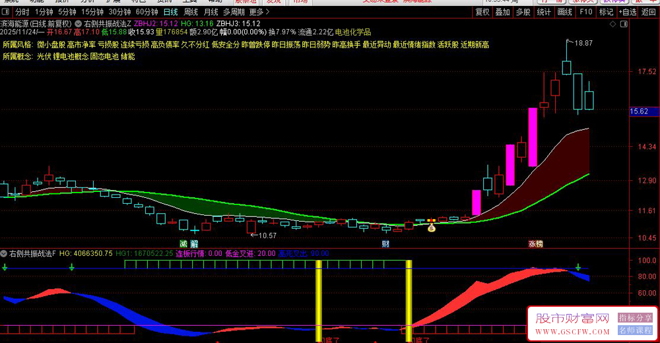Open the sub-chart indicator dropdown (右侧共振战法F)
660x343 pixels.
(x=5, y=253)
